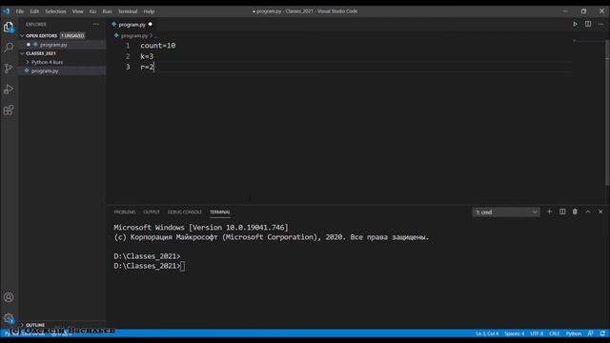The width and height of the screenshot is (610, 343).
Task: Click the terminal prompt 'D:\Classes_2021>' input line
Action: pos(150,266)
